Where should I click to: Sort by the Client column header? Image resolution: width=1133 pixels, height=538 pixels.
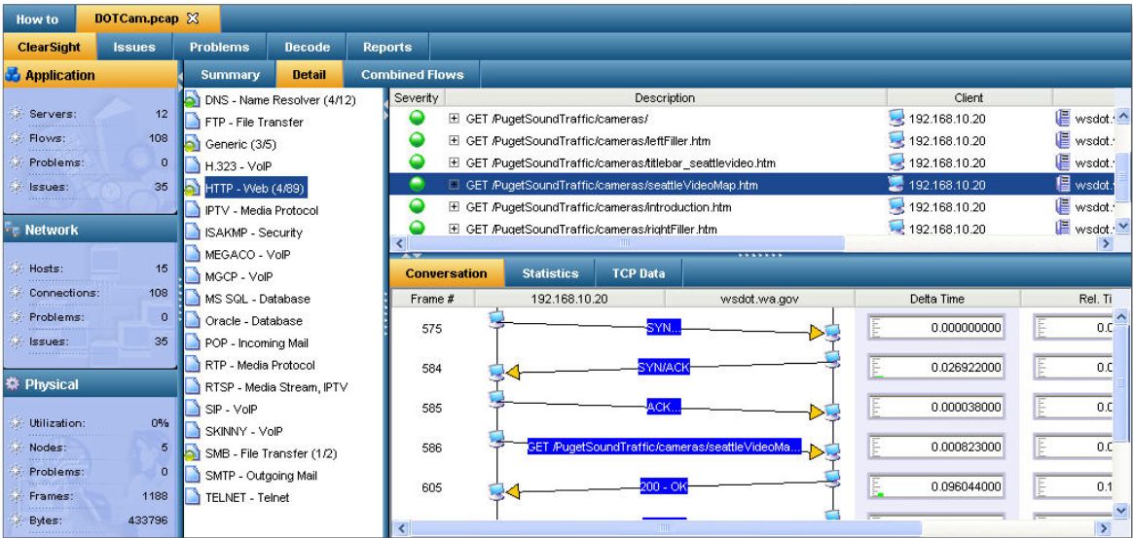[969, 97]
